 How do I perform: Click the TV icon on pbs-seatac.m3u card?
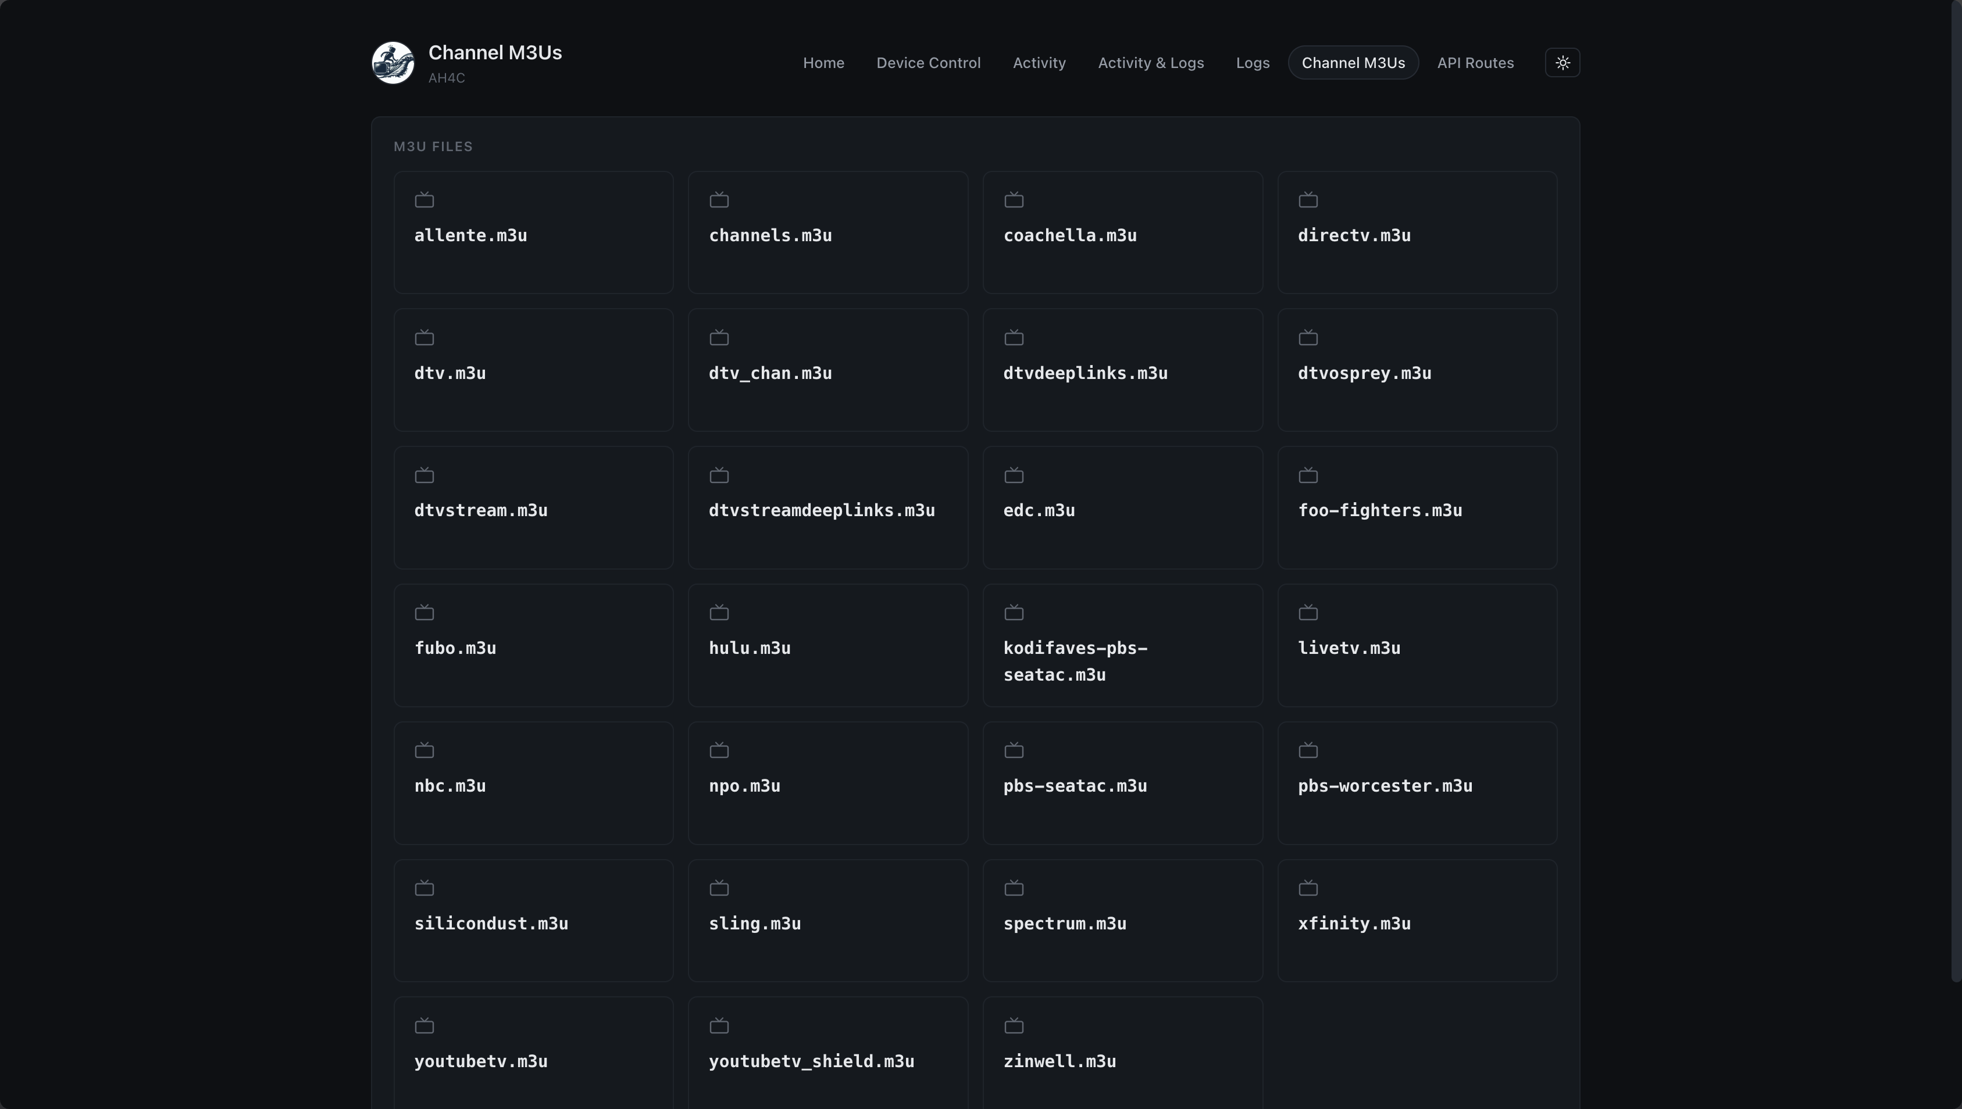1014,750
